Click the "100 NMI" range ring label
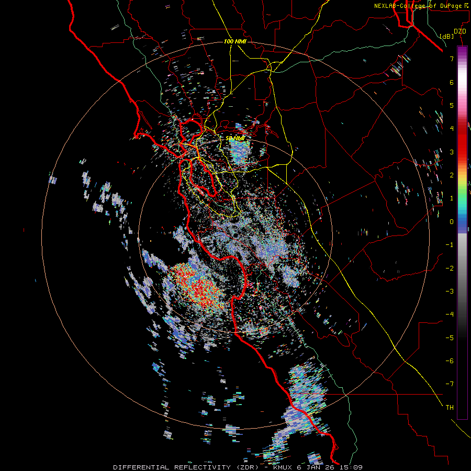 point(235,41)
